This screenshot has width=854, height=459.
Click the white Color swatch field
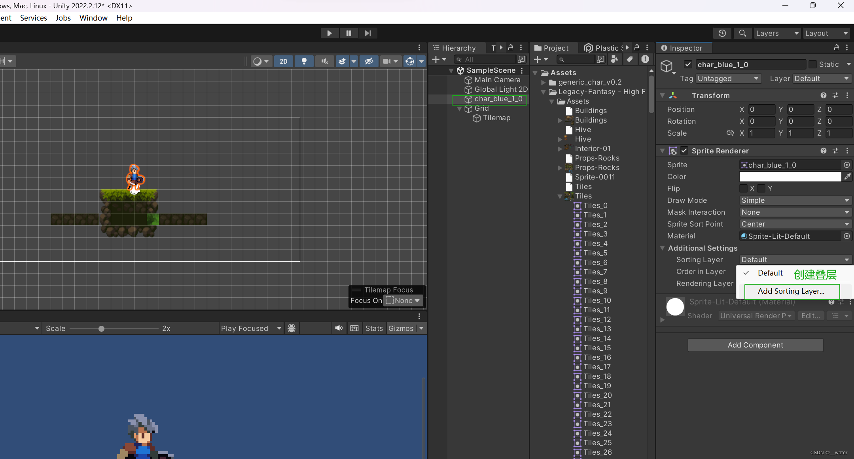[x=790, y=177]
